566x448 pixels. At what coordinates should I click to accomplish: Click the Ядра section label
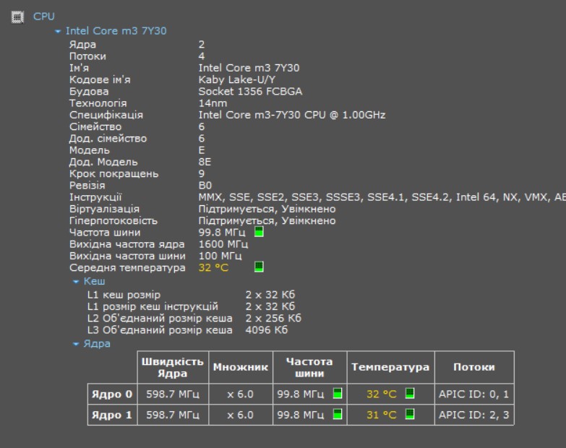coord(97,344)
